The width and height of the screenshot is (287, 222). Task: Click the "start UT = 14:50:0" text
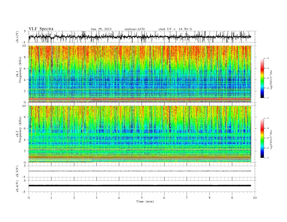point(175,29)
